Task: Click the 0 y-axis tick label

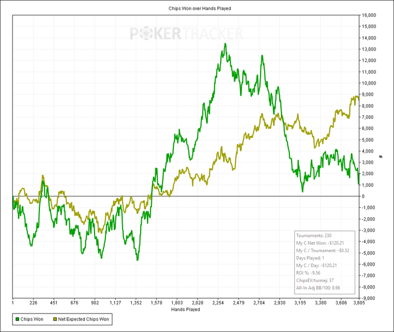Action: click(363, 196)
